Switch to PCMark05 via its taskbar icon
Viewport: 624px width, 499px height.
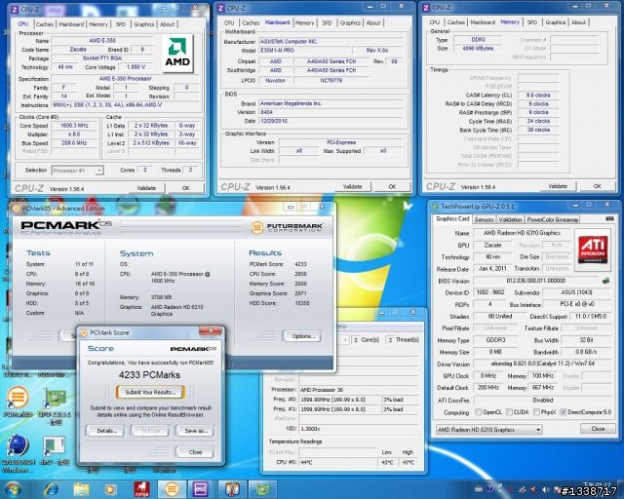click(172, 489)
